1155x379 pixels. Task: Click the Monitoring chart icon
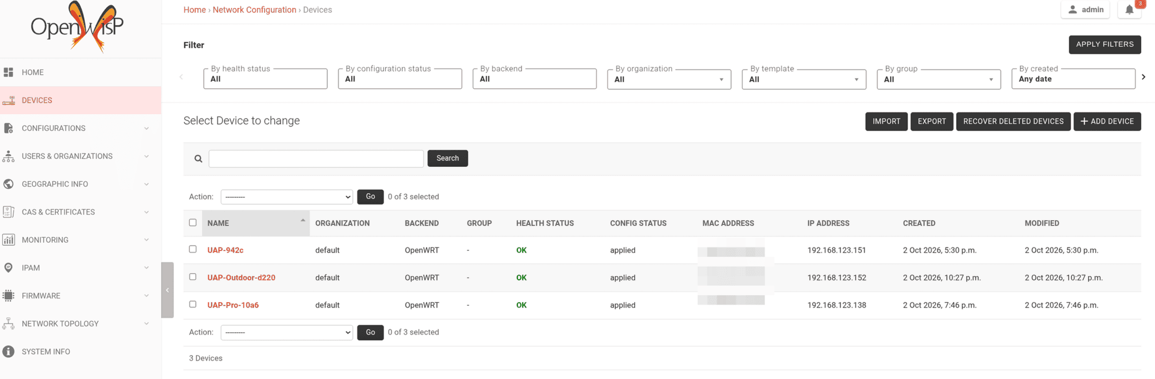click(x=9, y=240)
